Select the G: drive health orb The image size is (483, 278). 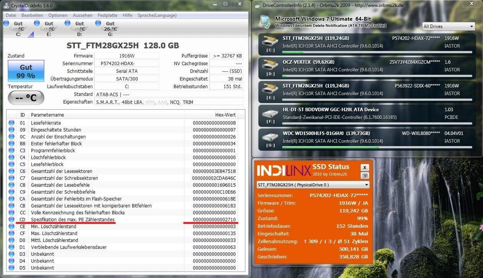pyautogui.click(x=98, y=23)
